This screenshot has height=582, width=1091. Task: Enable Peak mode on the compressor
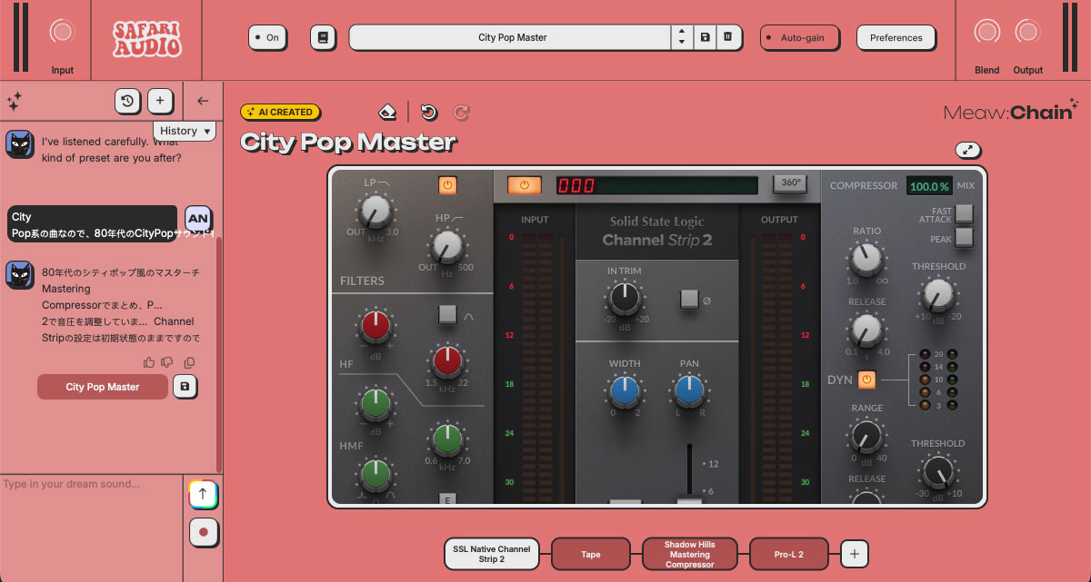(964, 238)
